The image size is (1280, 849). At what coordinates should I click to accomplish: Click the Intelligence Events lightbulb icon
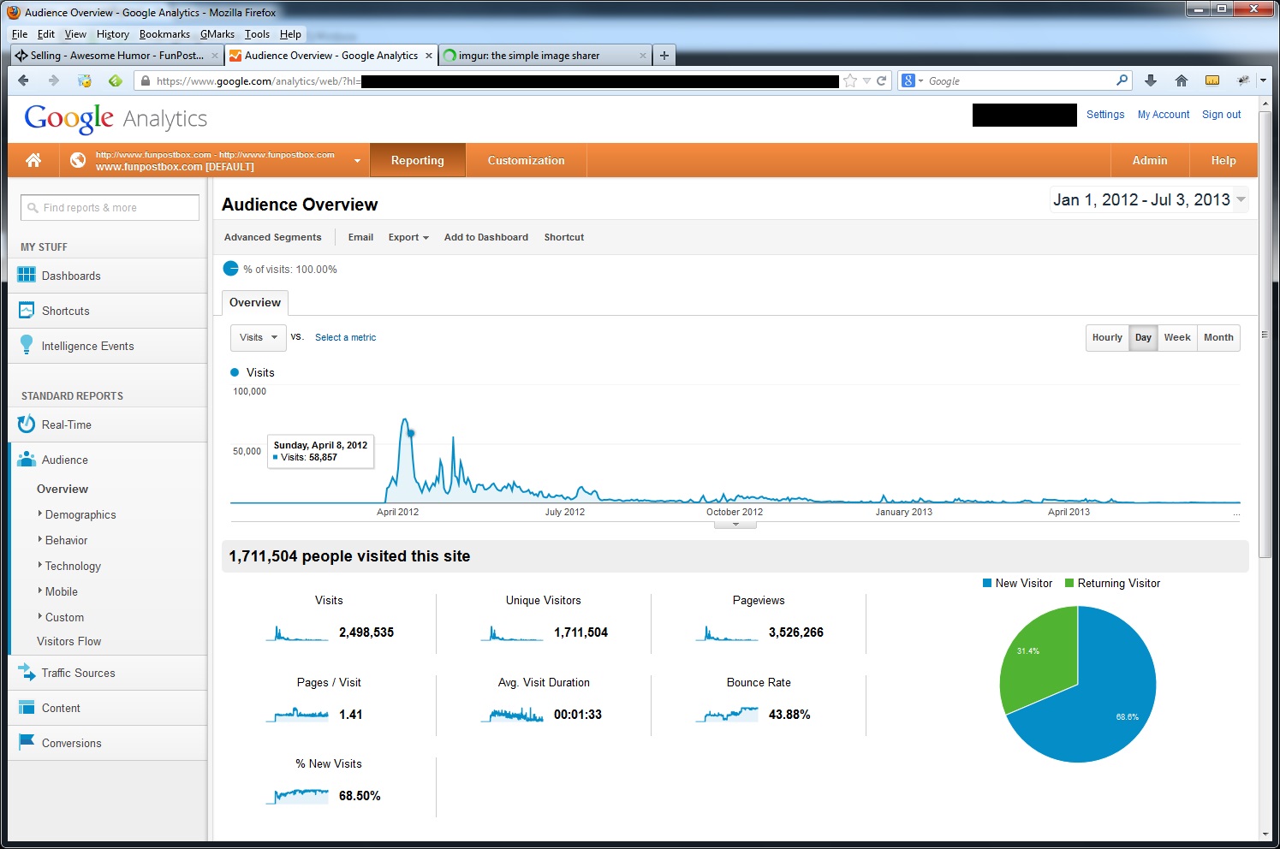tap(27, 345)
